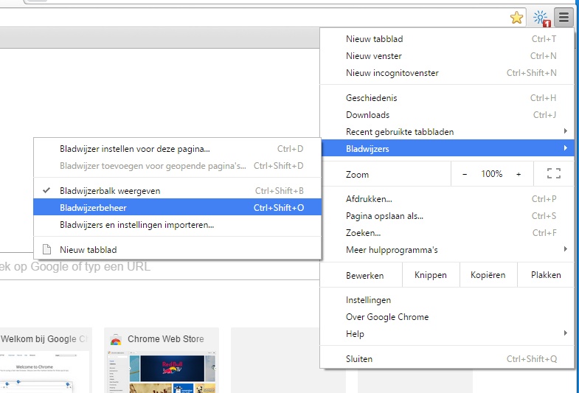This screenshot has height=393, width=579.
Task: Open the Welkom bij Google Chrome thumbnail
Action: click(x=46, y=360)
